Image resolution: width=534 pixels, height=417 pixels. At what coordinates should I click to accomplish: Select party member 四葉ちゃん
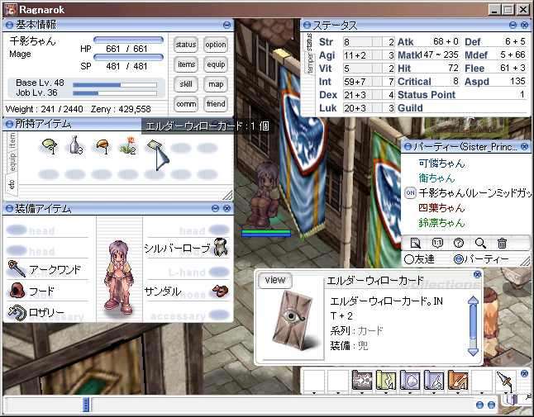point(441,207)
